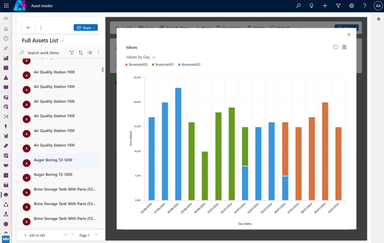Open last Brine Storage Tank With Parts item

58,219
